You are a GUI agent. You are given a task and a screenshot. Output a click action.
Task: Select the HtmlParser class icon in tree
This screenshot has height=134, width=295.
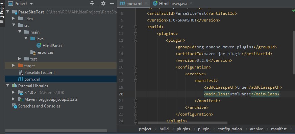pyautogui.click(x=39, y=45)
